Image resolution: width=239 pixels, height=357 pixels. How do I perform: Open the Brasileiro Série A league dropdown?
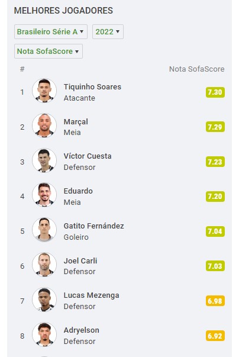coord(51,31)
